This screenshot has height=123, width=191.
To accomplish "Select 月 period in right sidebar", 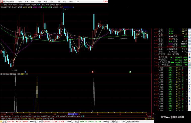I will coord(189,92).
